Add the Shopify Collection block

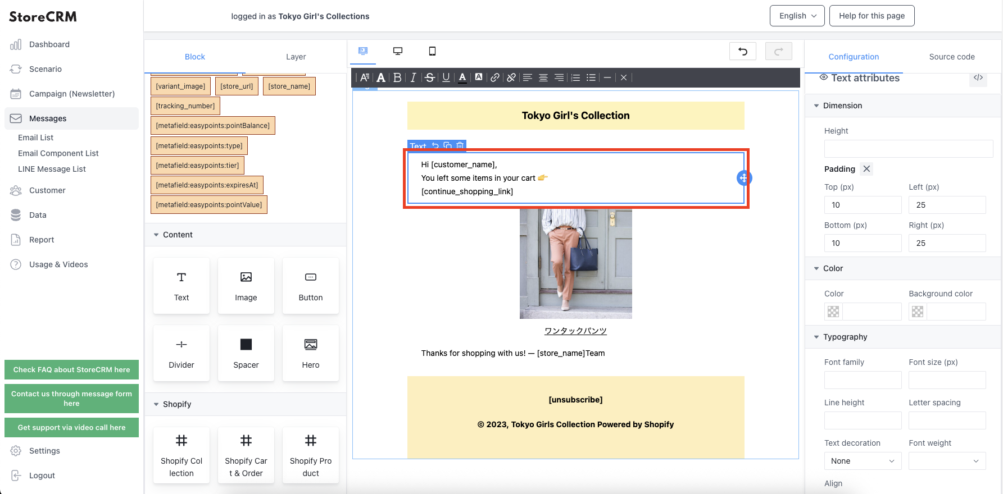(x=181, y=455)
